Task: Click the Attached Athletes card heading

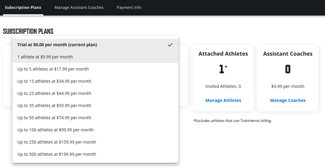Action: 223,54
